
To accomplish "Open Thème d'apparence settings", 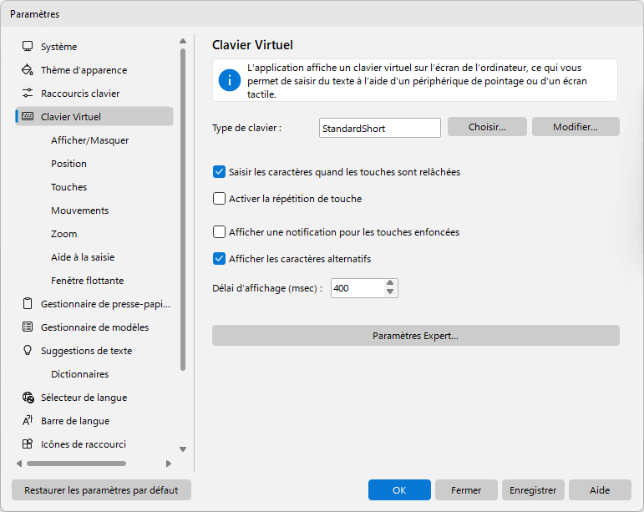I will point(94,70).
